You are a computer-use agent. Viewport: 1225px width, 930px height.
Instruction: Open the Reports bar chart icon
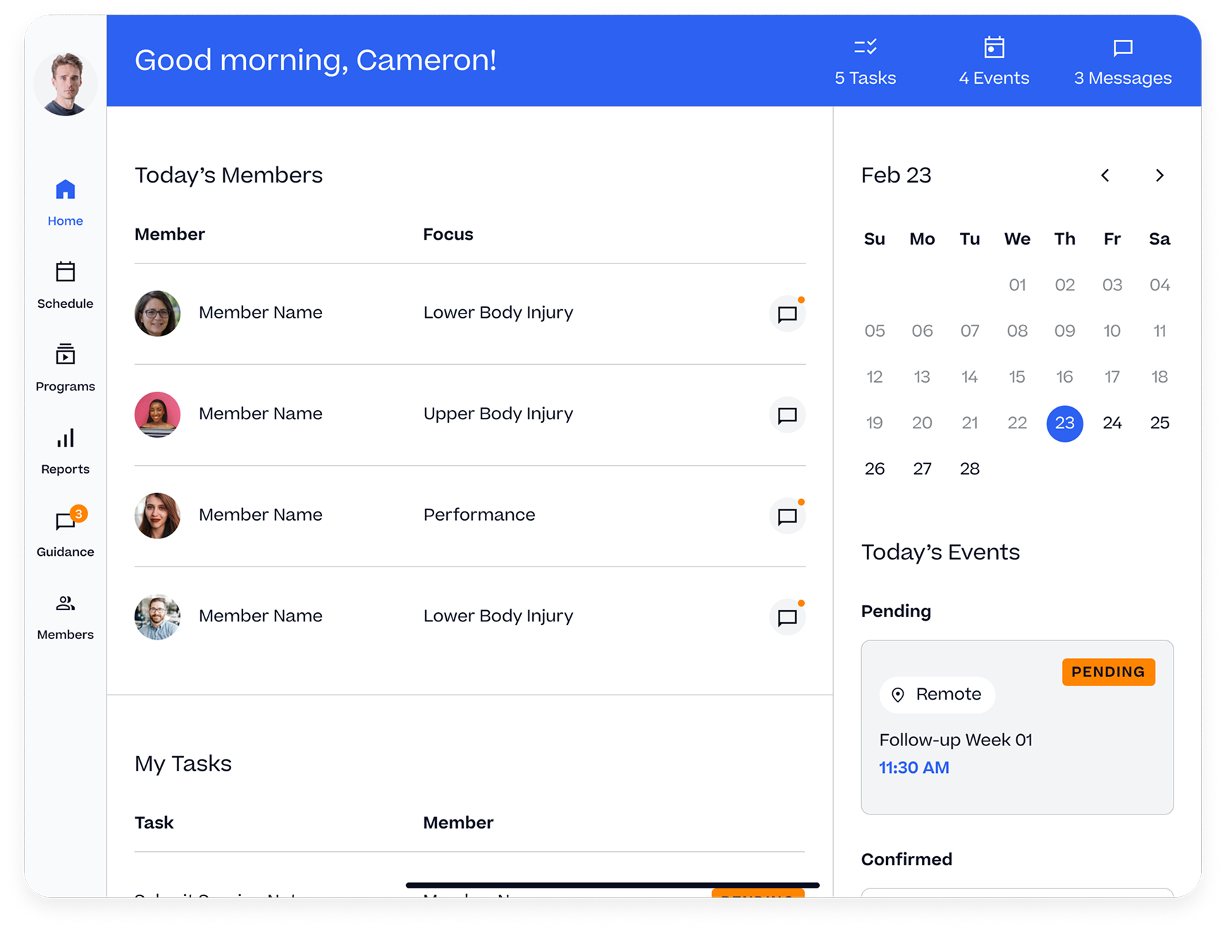pos(65,438)
